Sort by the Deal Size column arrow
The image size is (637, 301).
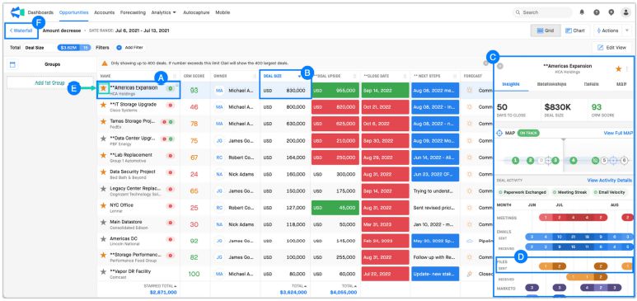click(x=299, y=77)
